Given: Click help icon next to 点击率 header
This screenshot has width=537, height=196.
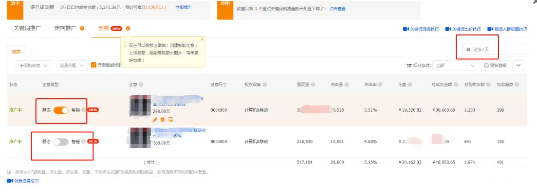Looking at the screenshot, I should pyautogui.click(x=380, y=84).
